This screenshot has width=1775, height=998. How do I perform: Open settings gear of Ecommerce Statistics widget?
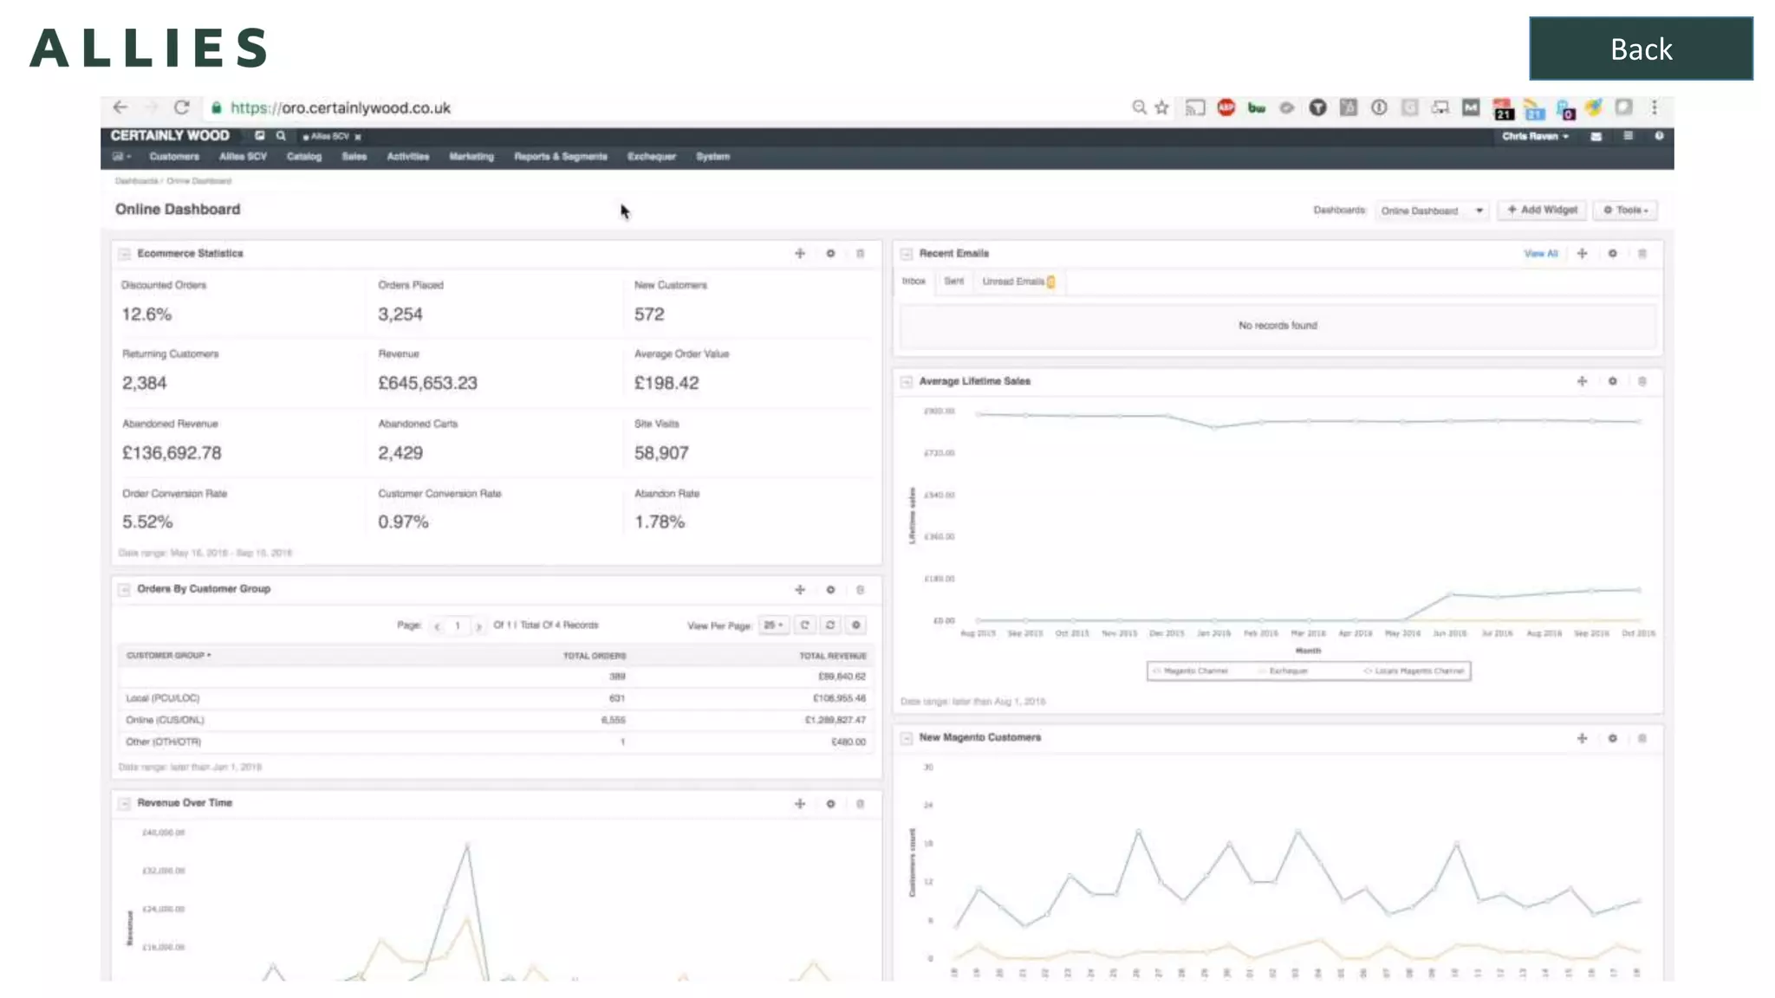click(830, 254)
